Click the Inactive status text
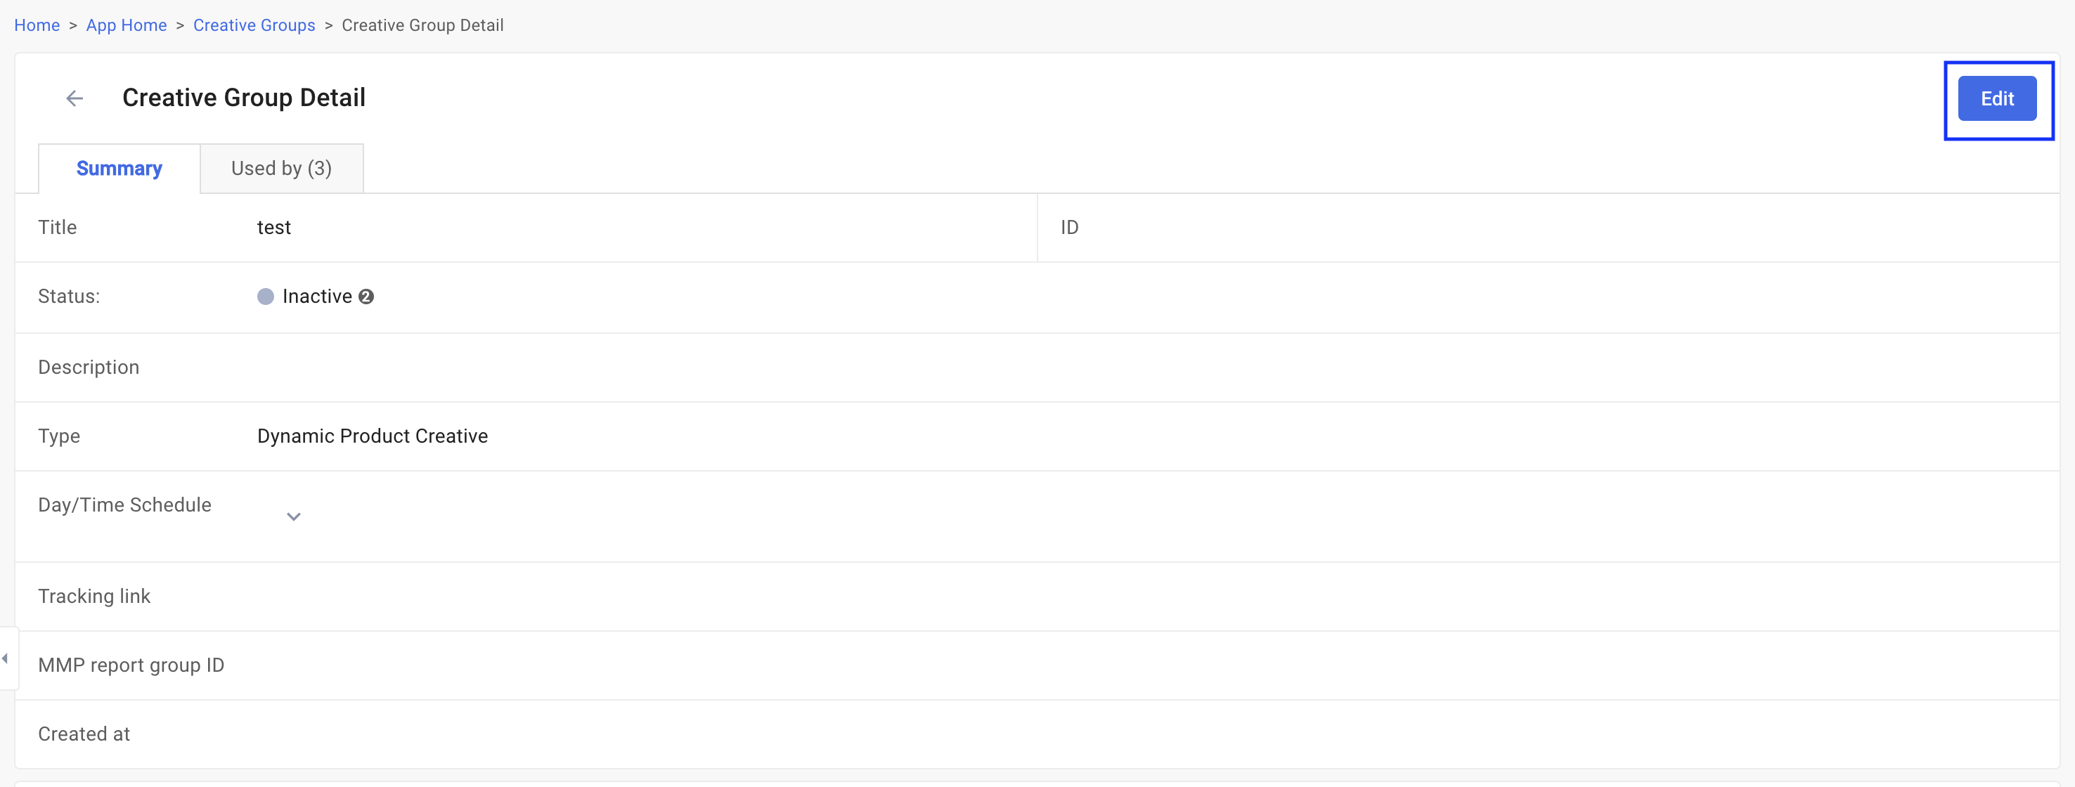Viewport: 2075px width, 787px height. click(x=318, y=297)
